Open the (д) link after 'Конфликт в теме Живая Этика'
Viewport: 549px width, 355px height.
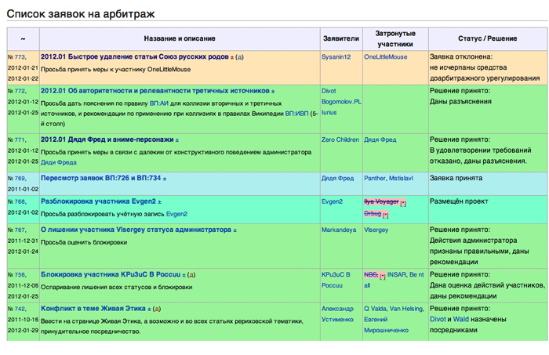pyautogui.click(x=159, y=309)
